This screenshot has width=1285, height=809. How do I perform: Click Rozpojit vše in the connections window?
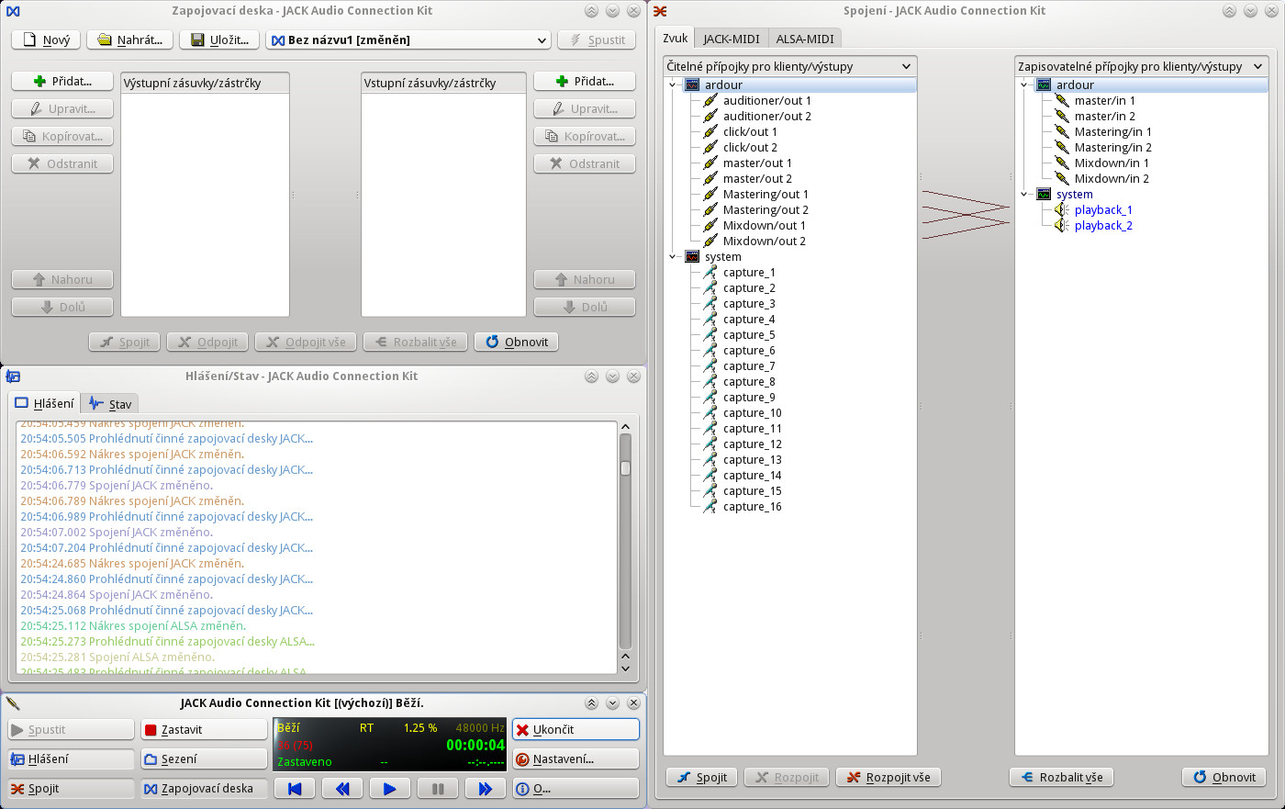coord(888,778)
